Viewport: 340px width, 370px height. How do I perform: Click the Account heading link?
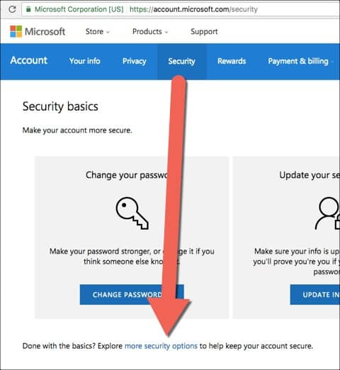pos(29,60)
